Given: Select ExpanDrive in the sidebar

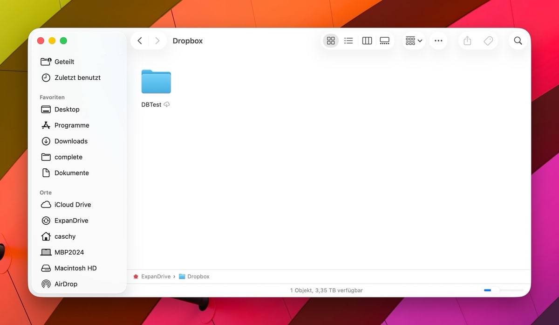Looking at the screenshot, I should tap(71, 221).
